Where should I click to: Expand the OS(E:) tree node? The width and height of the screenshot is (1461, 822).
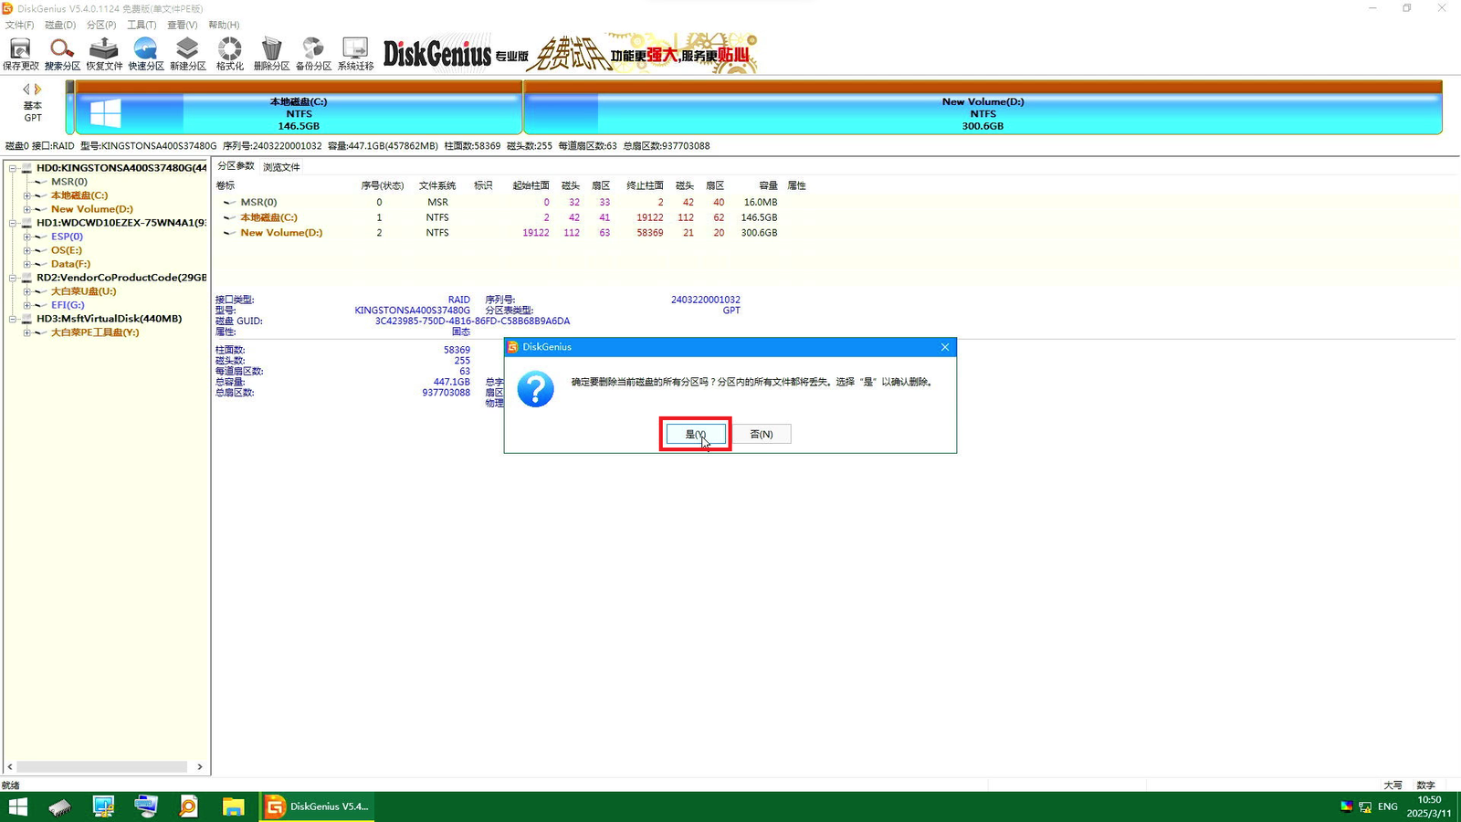(27, 250)
